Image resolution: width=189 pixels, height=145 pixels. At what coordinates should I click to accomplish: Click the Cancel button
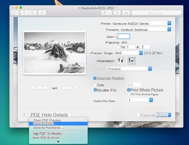coord(147,115)
